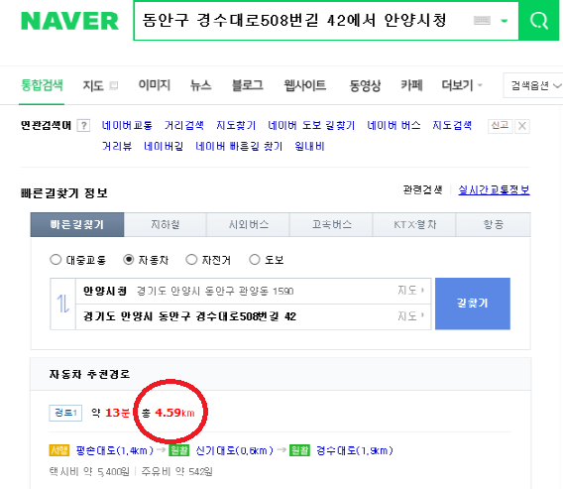Select the 경로1 route badge
The image size is (563, 489).
(65, 413)
